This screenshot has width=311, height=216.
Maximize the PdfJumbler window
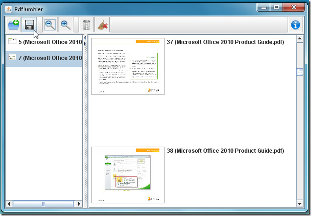[x=276, y=7]
